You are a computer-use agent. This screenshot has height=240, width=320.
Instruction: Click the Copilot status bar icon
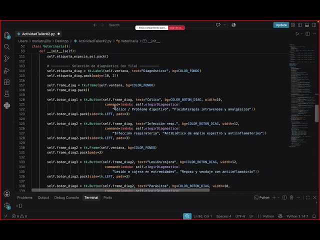[x=280, y=216]
